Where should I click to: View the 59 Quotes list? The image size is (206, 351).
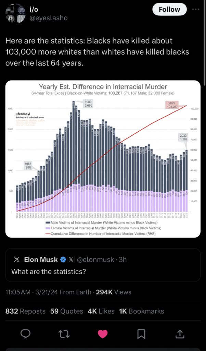(67, 311)
